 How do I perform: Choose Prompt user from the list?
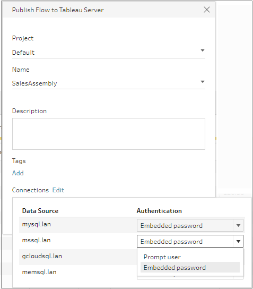(x=190, y=257)
